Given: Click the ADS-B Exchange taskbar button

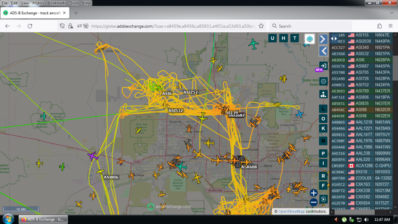Looking at the screenshot, I should (x=43, y=219).
